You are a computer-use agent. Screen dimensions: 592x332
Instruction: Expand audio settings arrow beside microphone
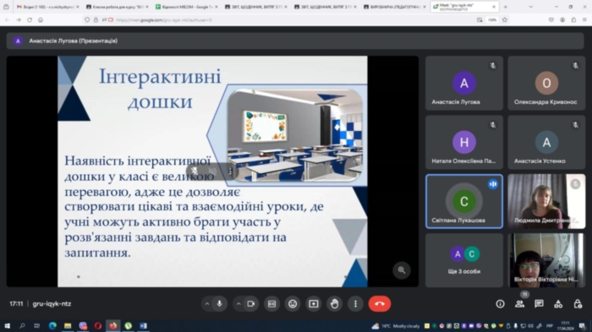(x=207, y=304)
